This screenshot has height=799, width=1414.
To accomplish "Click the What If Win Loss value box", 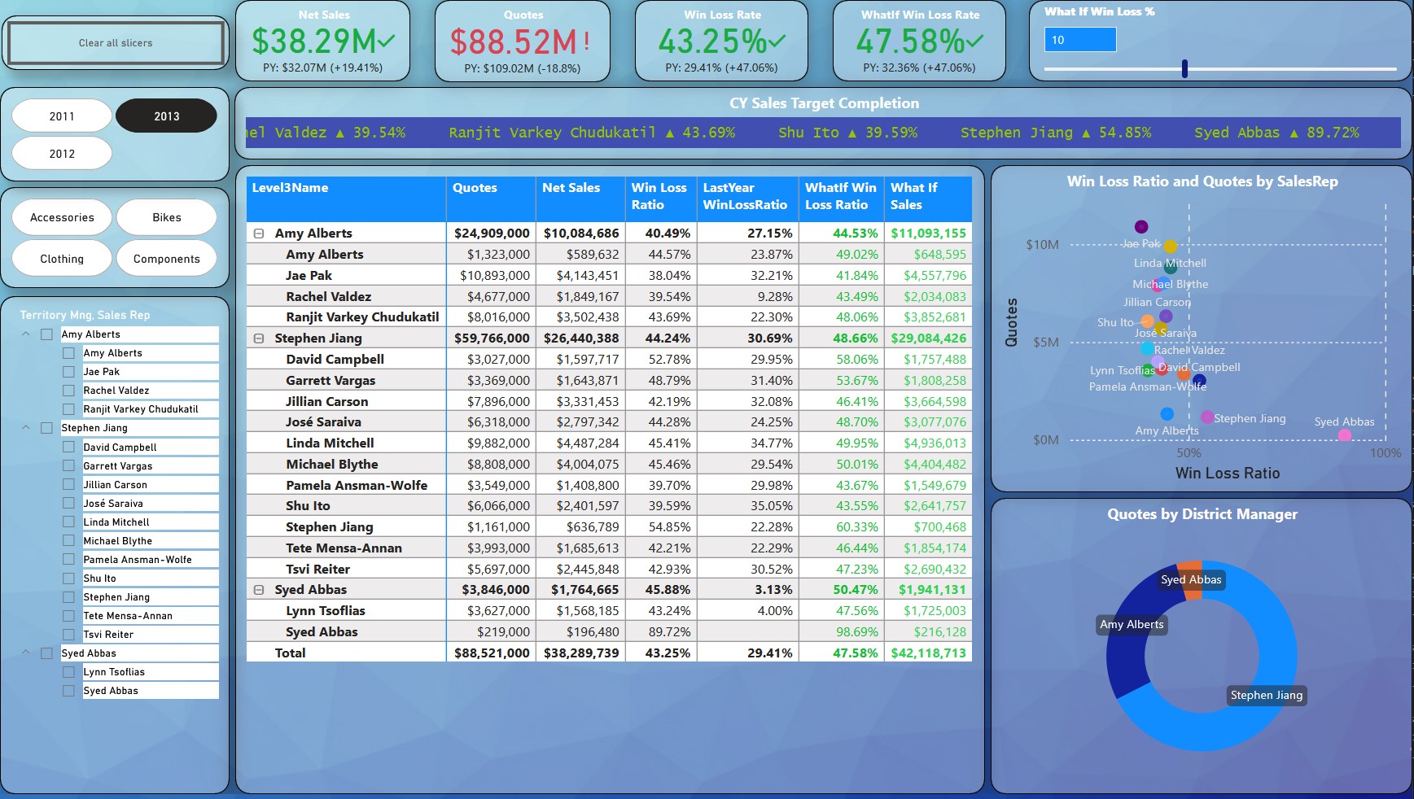I will [x=1079, y=40].
